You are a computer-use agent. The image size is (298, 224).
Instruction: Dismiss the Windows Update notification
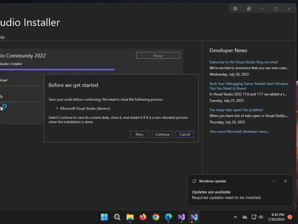pyautogui.click(x=285, y=181)
